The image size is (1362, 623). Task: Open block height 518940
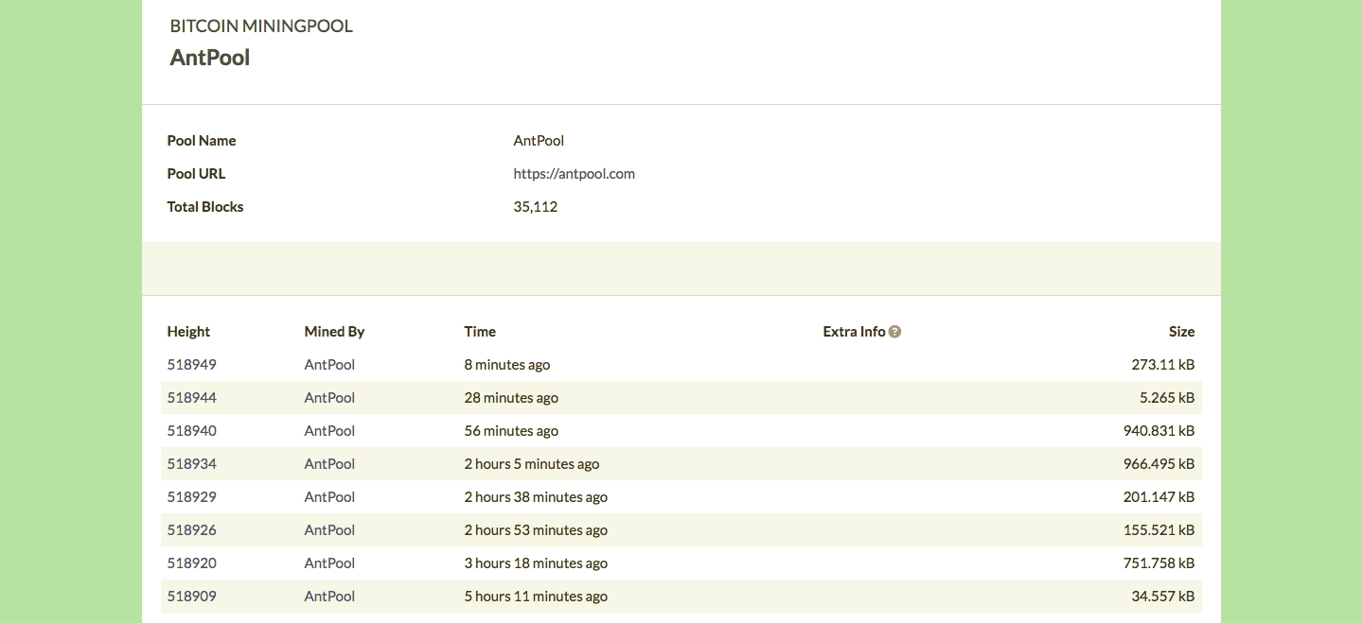click(x=192, y=431)
